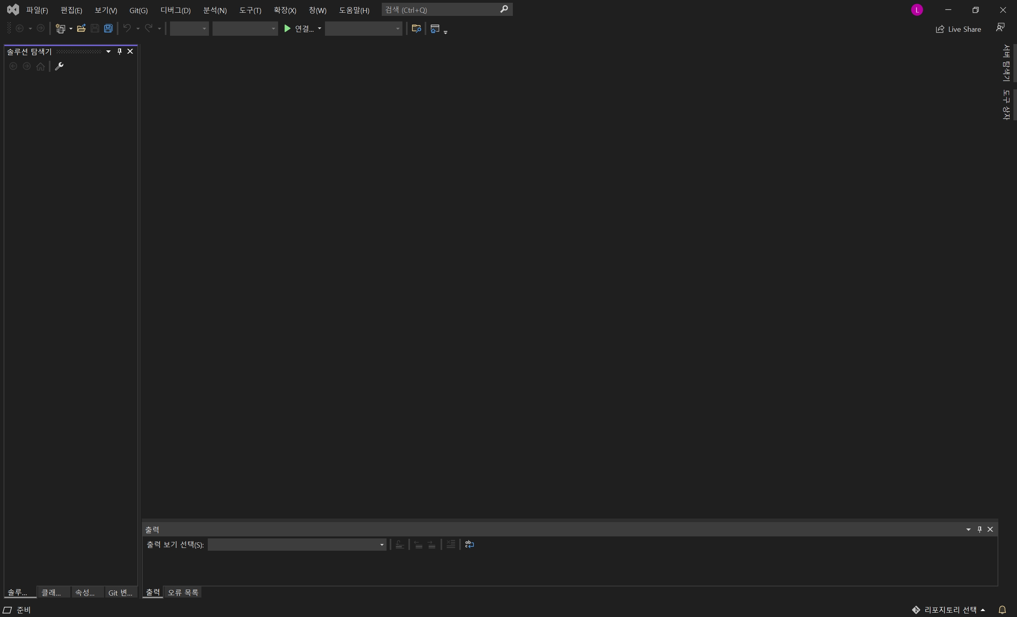Click the notifications bell in status bar
Viewport: 1017px width, 617px height.
coord(1002,609)
